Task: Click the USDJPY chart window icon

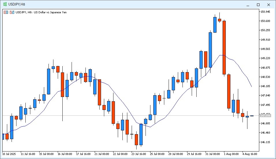Action: [x=5, y=4]
